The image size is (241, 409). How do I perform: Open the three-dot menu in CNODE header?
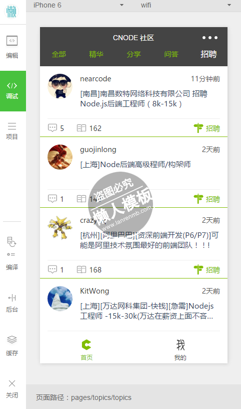click(210, 38)
